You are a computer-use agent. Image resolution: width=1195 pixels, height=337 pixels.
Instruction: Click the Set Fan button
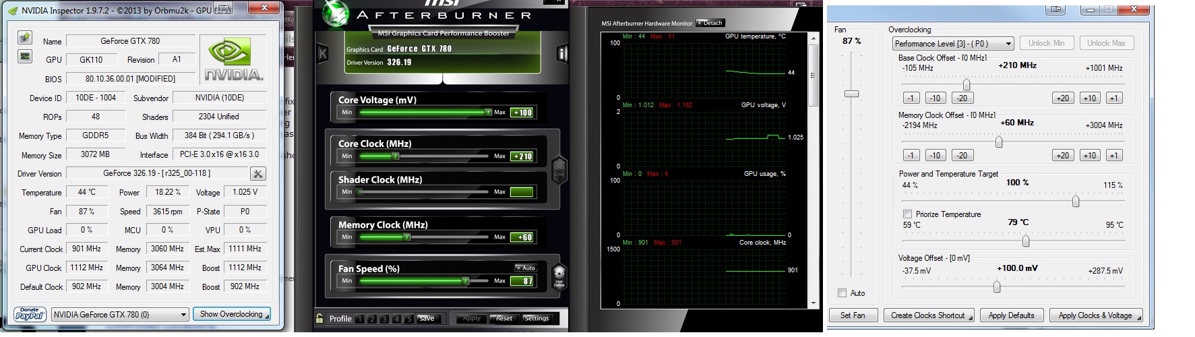pyautogui.click(x=853, y=315)
